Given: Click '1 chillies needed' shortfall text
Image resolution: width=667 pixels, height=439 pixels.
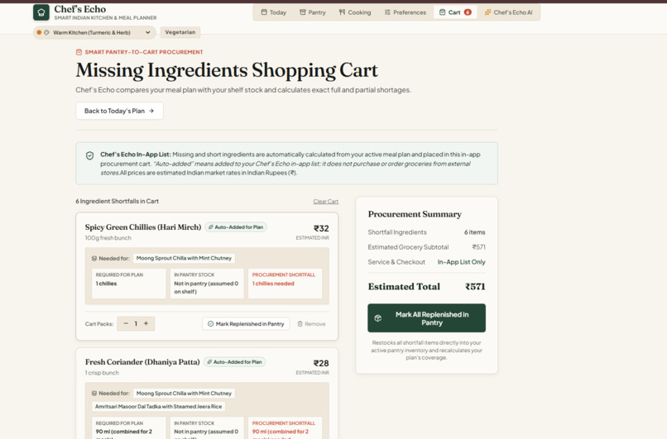Looking at the screenshot, I should click(273, 284).
